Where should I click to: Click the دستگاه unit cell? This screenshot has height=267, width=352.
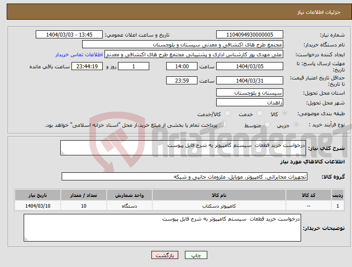[x=129, y=206]
